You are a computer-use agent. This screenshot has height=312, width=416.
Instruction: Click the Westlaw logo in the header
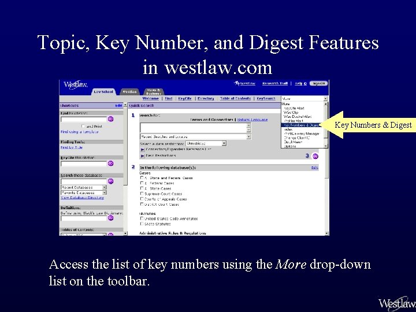click(x=76, y=84)
